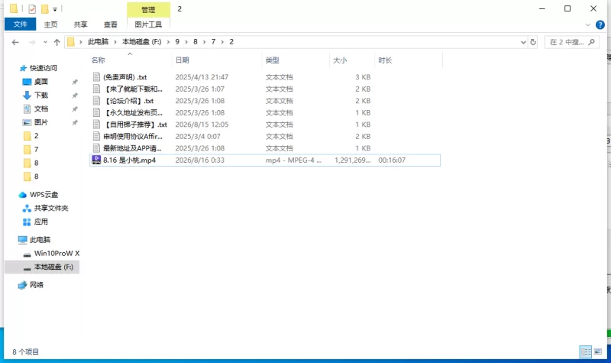Switch to the 共享 ribbon tab
The width and height of the screenshot is (611, 363).
click(x=81, y=24)
